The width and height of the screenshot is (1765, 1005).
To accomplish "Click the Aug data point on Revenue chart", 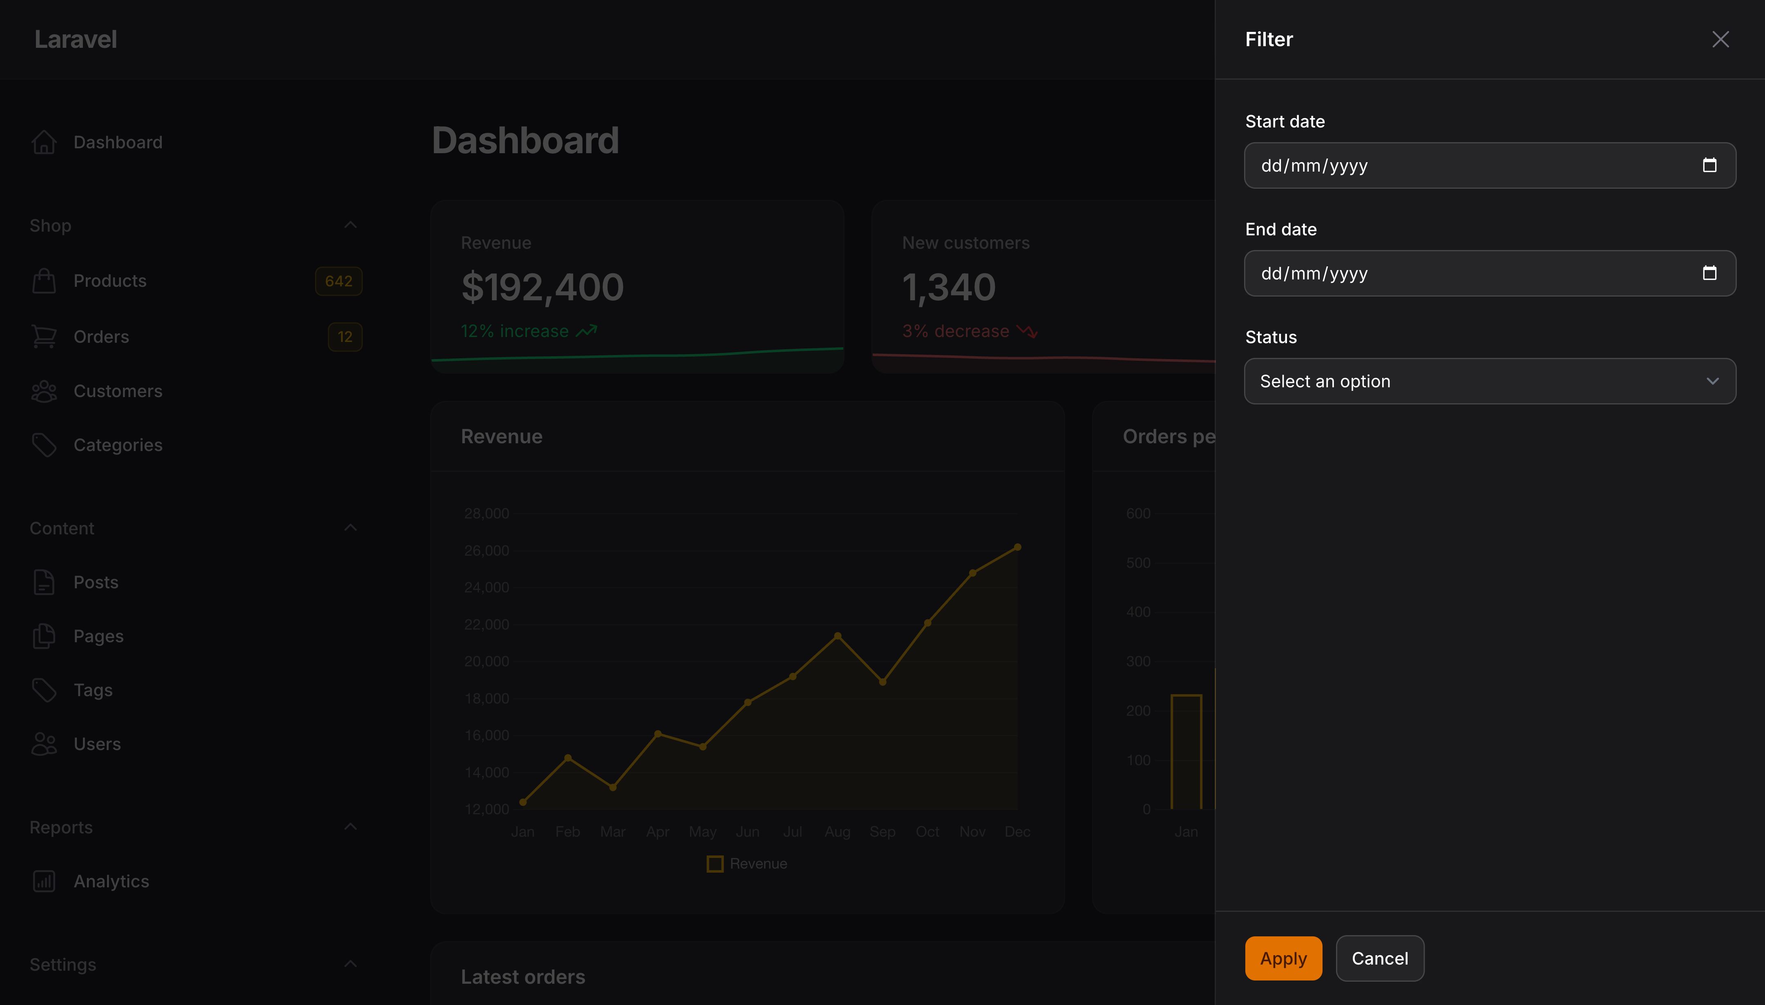I will 837,636.
